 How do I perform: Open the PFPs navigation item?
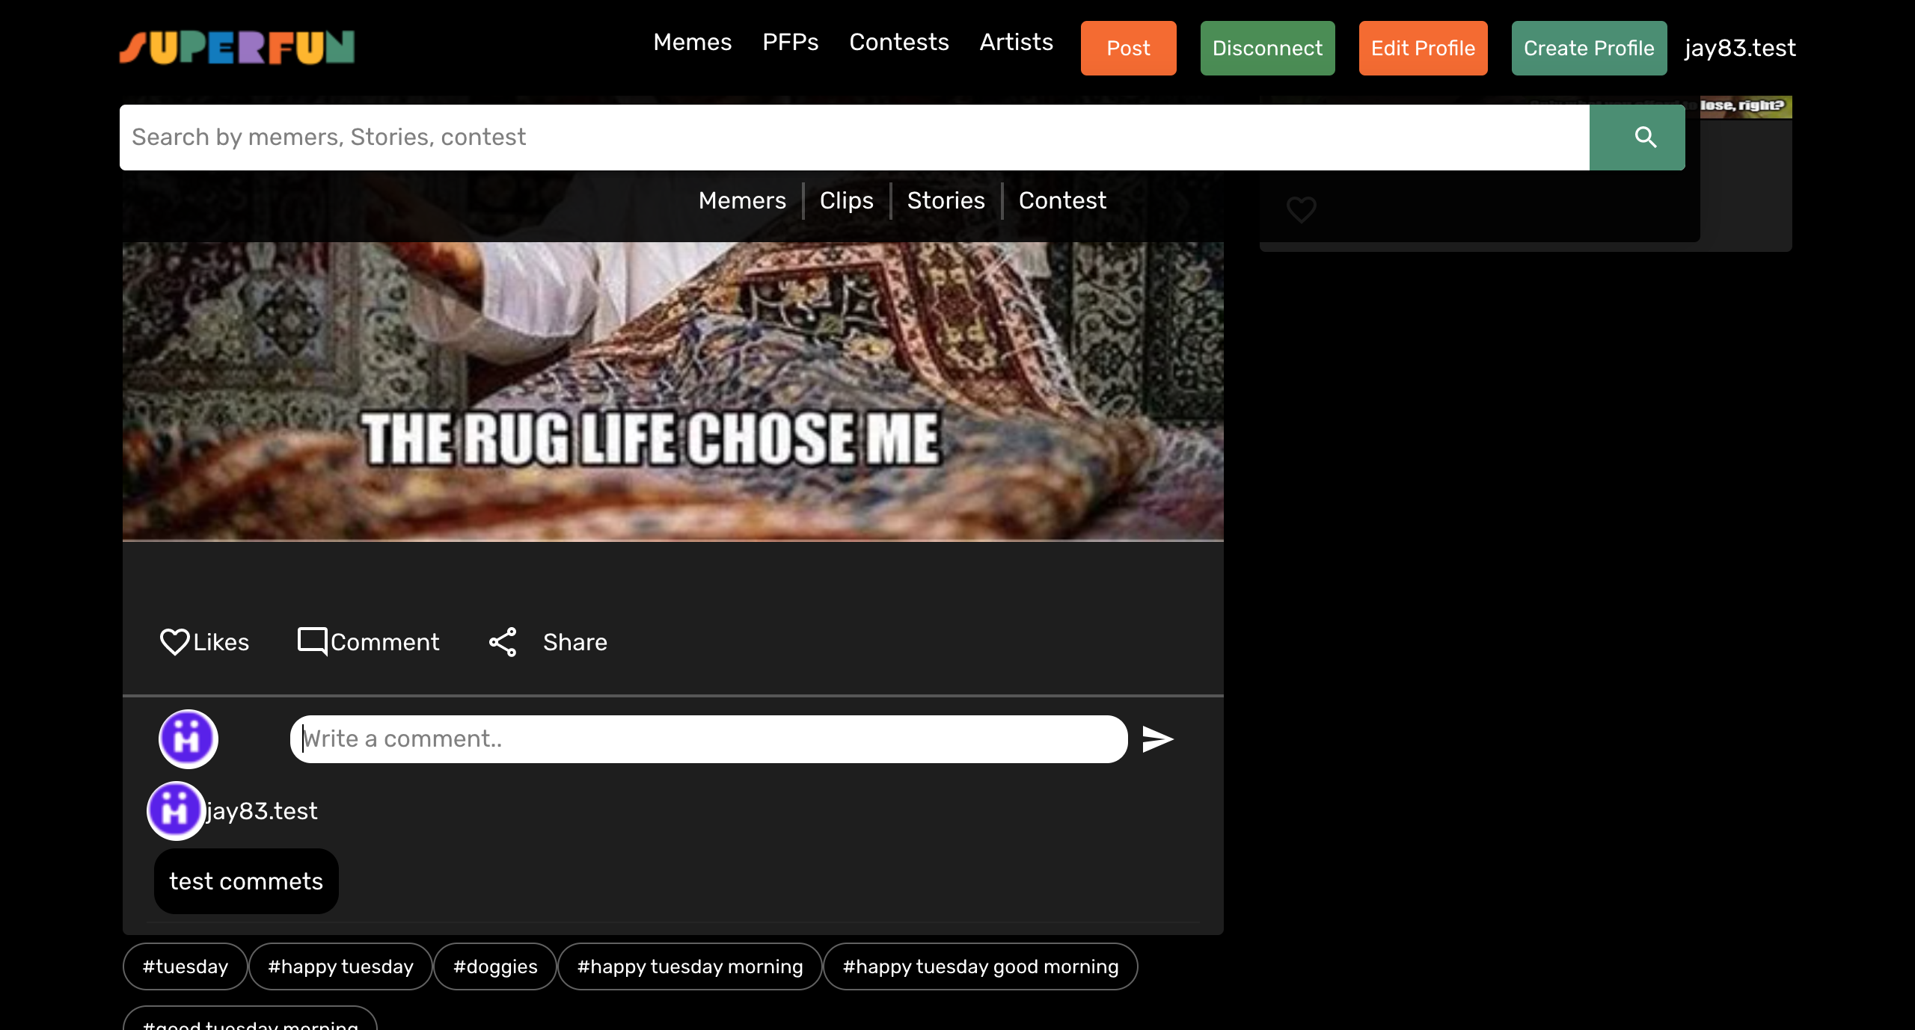pyautogui.click(x=790, y=43)
